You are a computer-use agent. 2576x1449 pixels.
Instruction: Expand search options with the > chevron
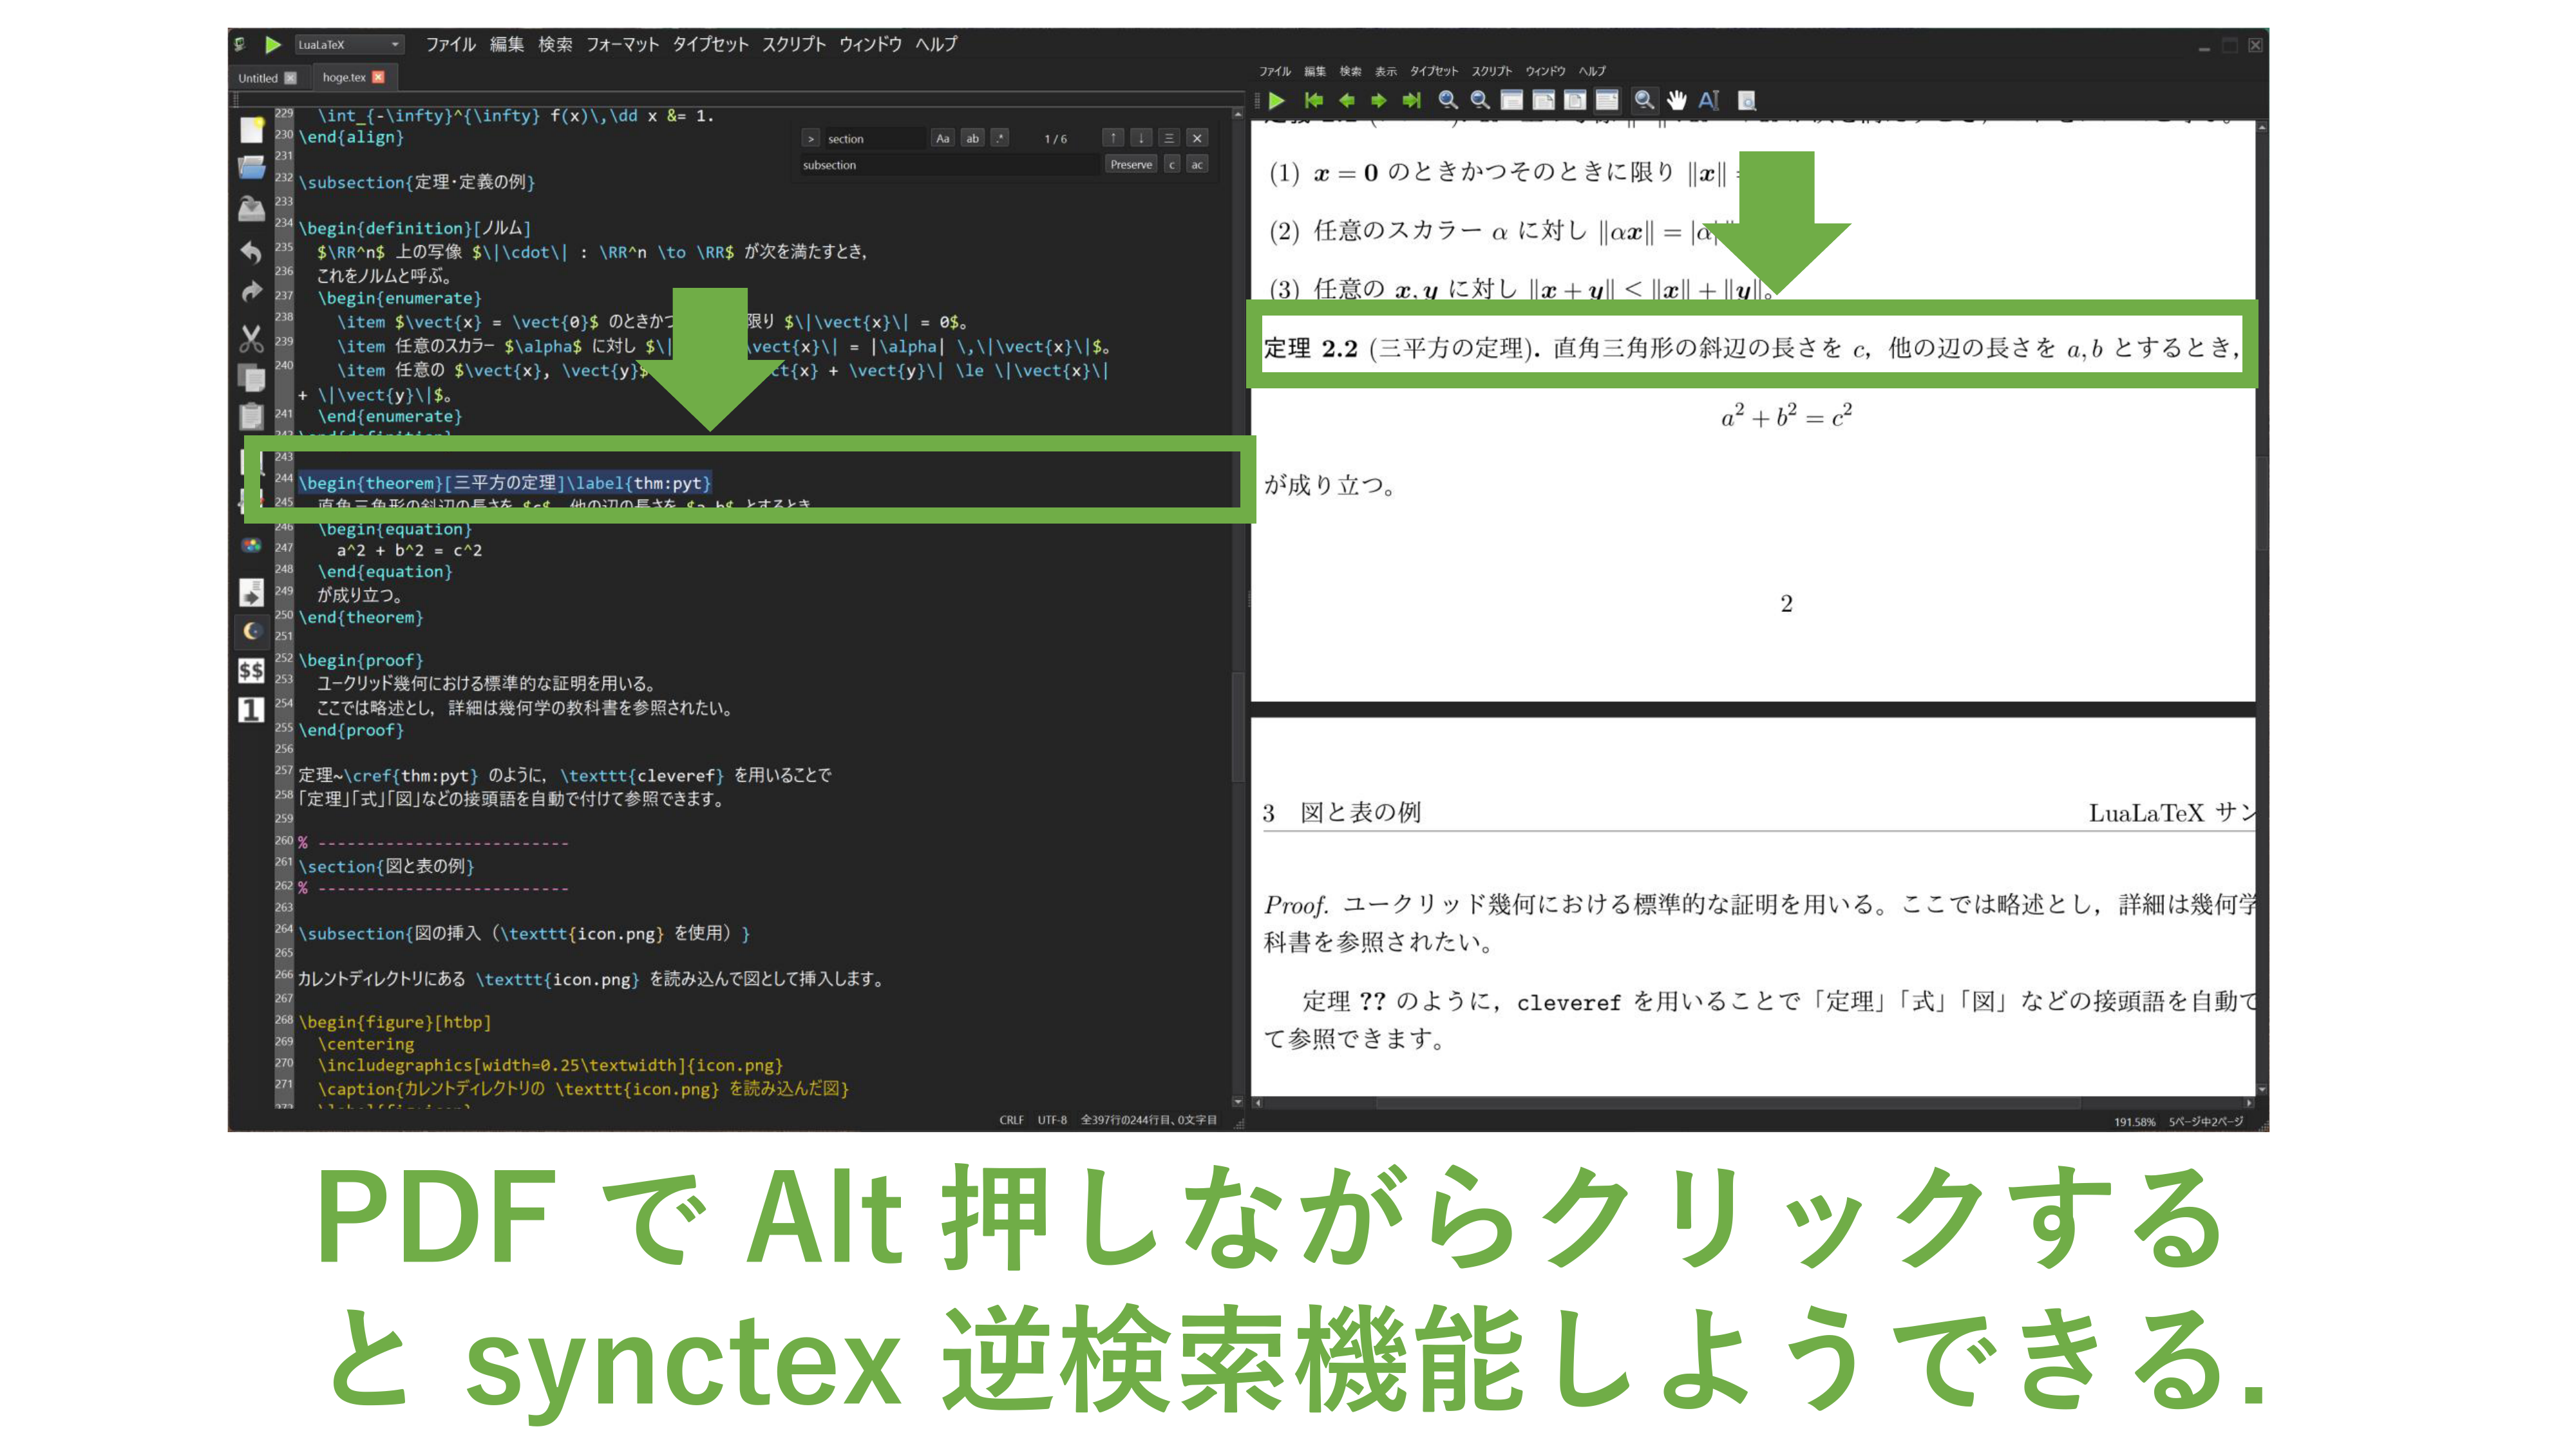click(811, 138)
